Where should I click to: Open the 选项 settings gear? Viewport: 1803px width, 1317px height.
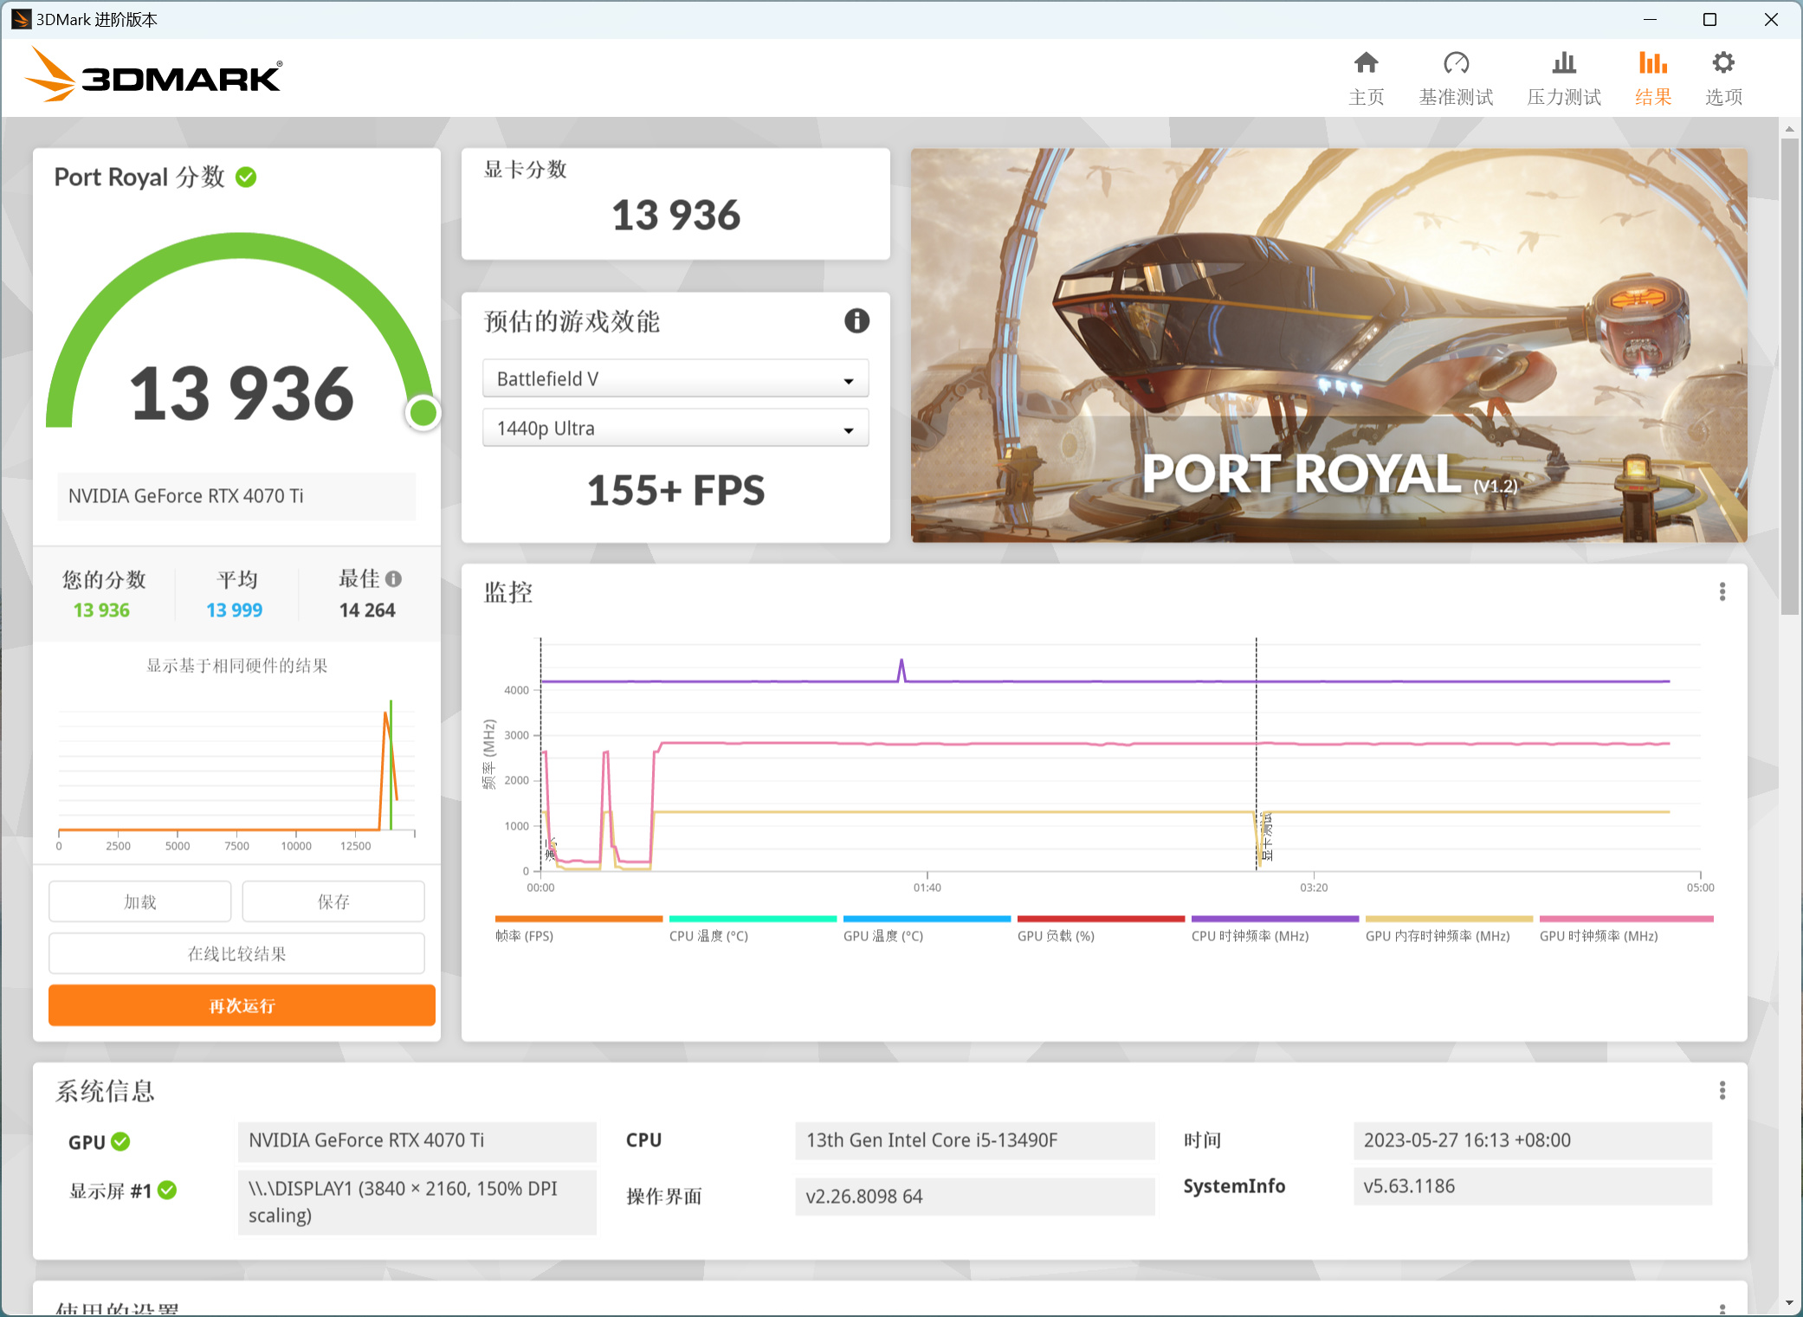click(x=1722, y=76)
